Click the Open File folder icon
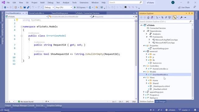The height and width of the screenshot is (112, 199). [21, 7]
